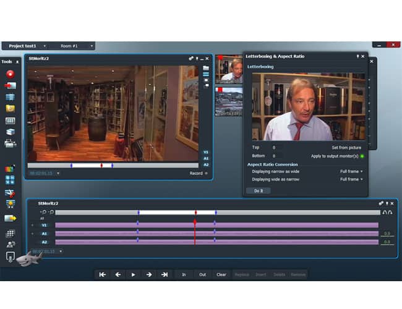
Task: Toggle A1 track in the timeline
Action: tap(44, 234)
